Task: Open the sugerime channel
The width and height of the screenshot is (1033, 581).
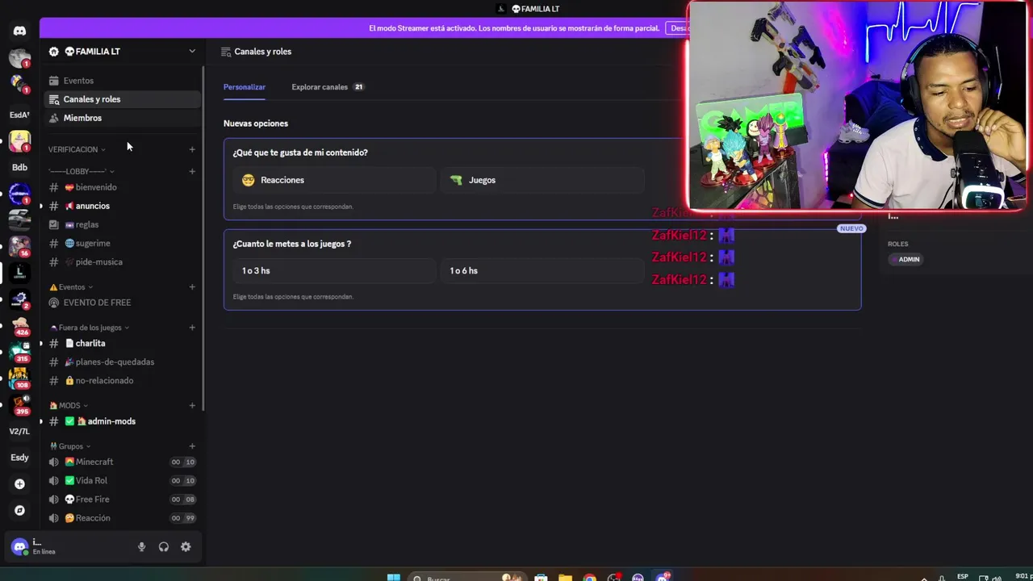Action: click(x=121, y=243)
